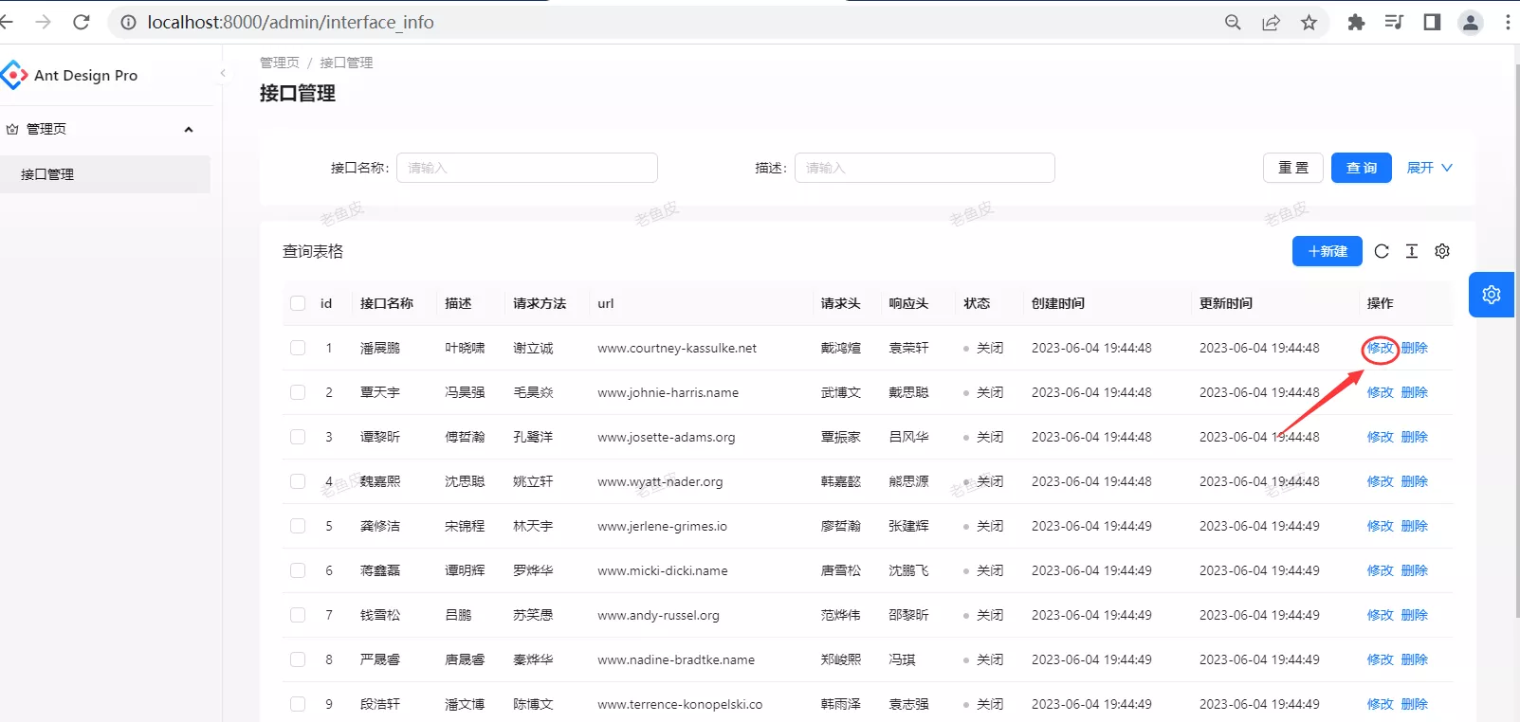The image size is (1520, 722).
Task: Click the 查询 search button
Action: [x=1362, y=168]
